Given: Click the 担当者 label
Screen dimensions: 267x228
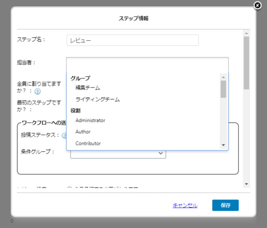Looking at the screenshot, I should click(x=26, y=62).
